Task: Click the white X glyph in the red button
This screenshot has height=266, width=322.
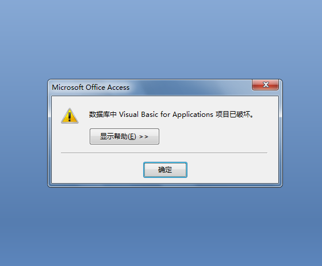Action: tap(266, 85)
